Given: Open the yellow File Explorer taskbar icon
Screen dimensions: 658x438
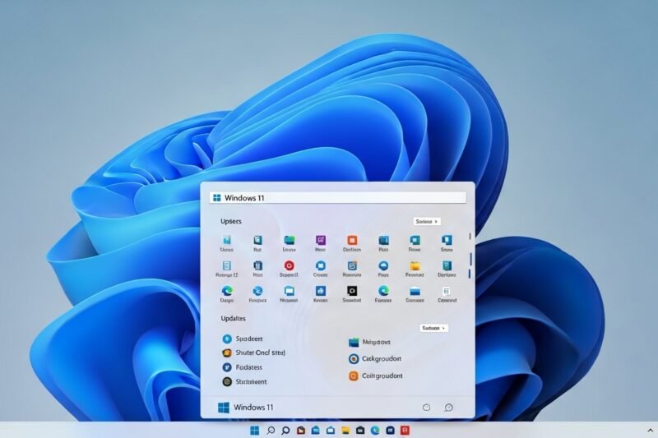Looking at the screenshot, I should 345,431.
